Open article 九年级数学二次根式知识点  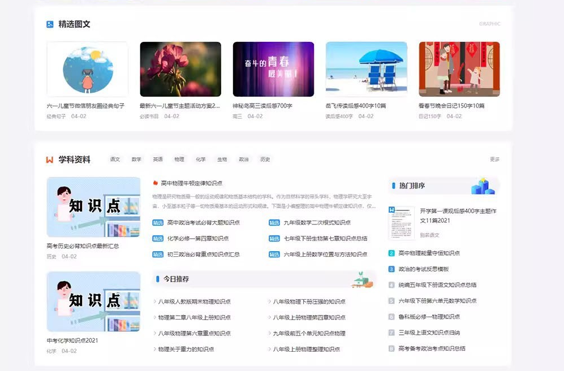click(x=317, y=223)
